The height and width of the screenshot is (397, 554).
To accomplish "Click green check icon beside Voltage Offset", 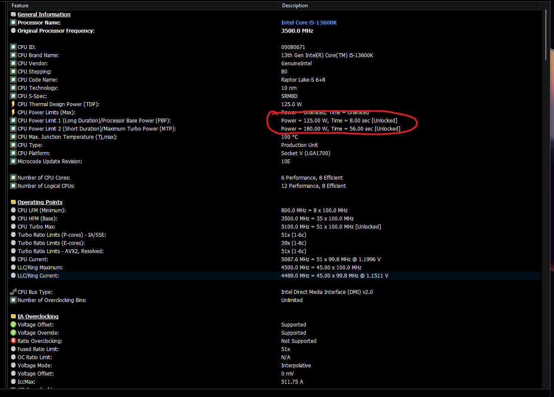I will 13,325.
